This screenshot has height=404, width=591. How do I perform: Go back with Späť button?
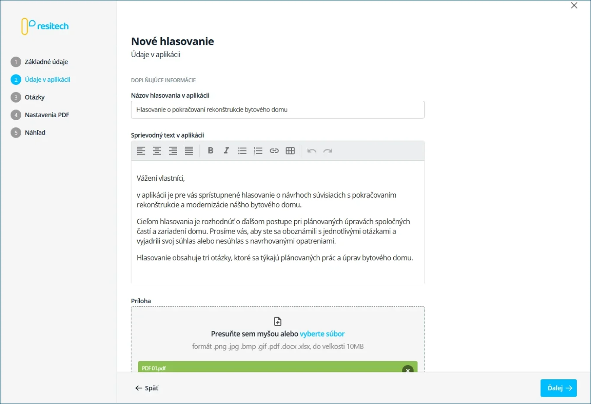pos(147,388)
